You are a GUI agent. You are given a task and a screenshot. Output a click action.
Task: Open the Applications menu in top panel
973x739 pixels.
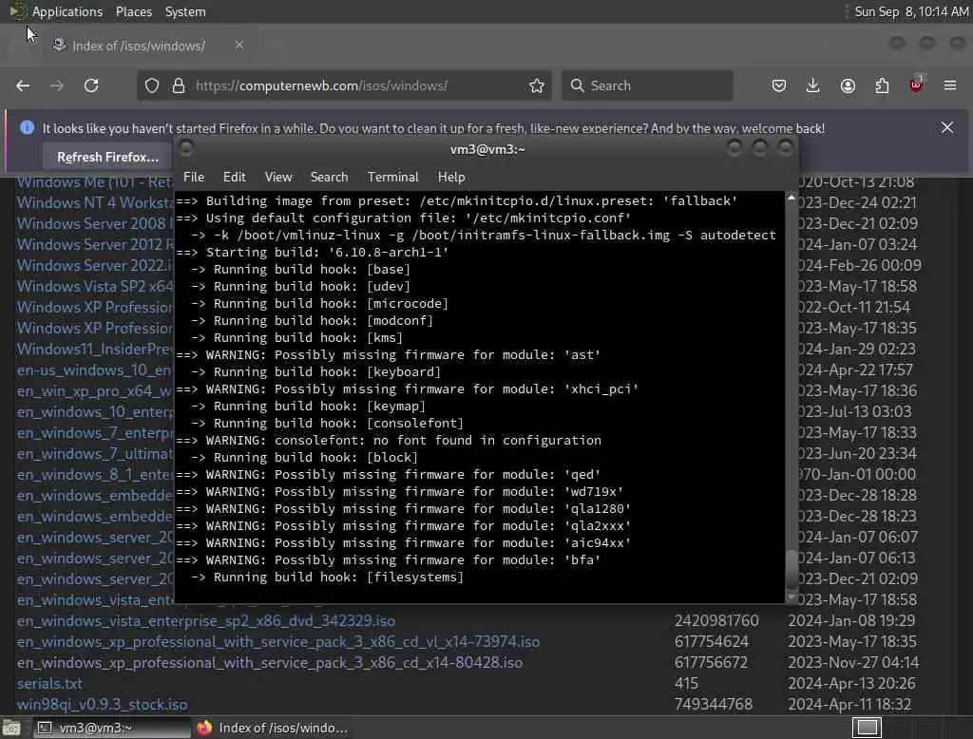67,11
